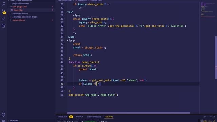Select the Terminal tab
Image resolution: width=217 pixels, height=122 pixels.
[109, 117]
